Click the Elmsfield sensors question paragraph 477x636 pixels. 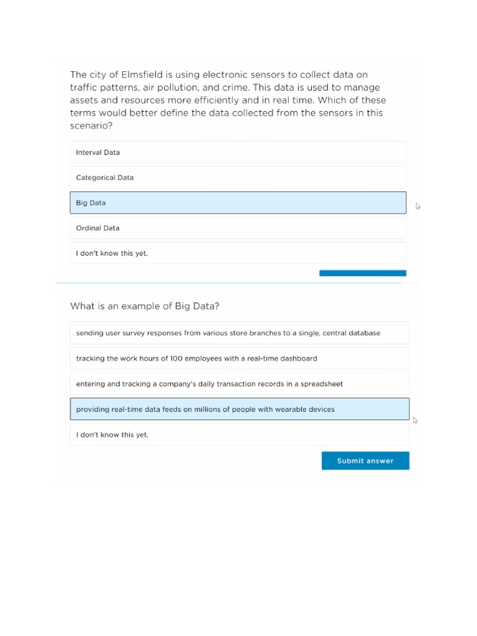coord(227,100)
